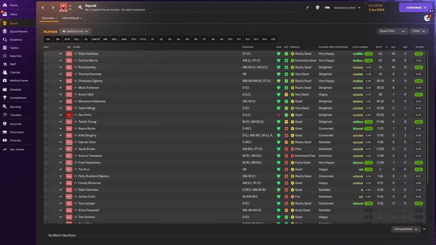Click the Try status badge for Tahith Chong
Screen dimensions: 436x245
(x=69, y=122)
